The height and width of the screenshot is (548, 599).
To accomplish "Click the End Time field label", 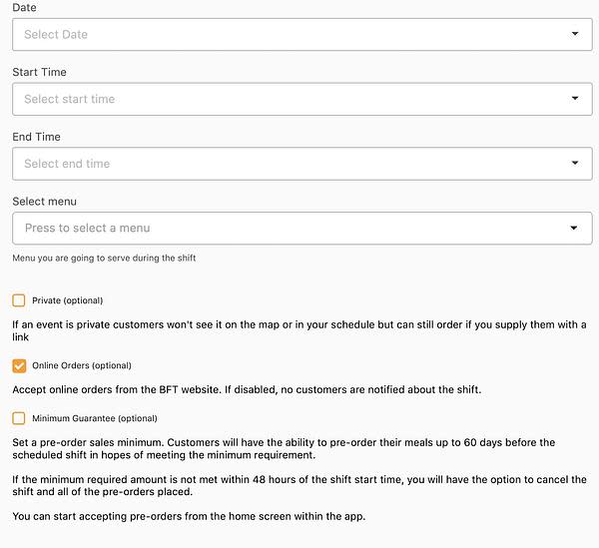I will (36, 137).
